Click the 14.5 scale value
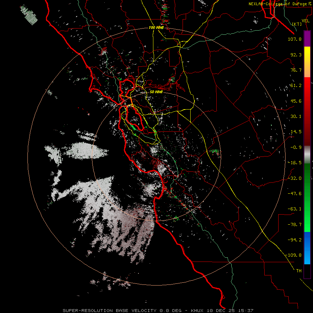This screenshot has height=313, width=313. (x=296, y=132)
